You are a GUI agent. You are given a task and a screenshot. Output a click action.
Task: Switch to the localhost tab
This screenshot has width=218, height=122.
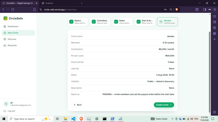click(49, 3)
